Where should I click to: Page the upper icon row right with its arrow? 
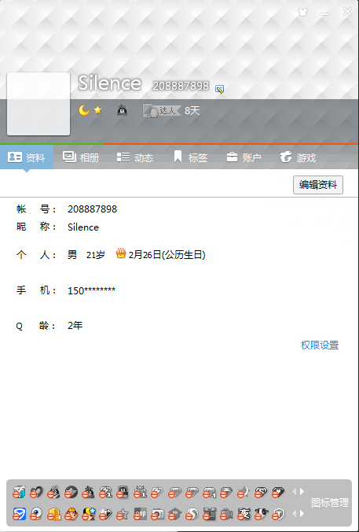pos(302,491)
